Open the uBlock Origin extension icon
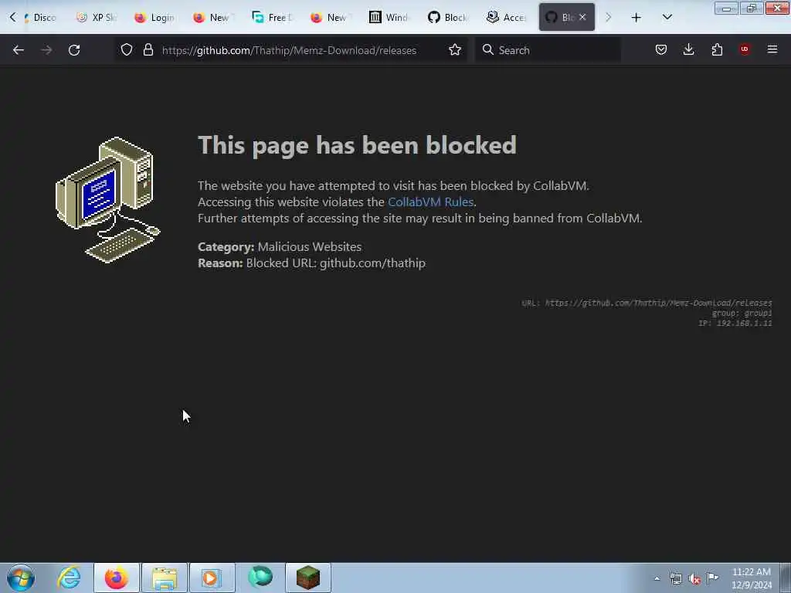 (x=745, y=49)
